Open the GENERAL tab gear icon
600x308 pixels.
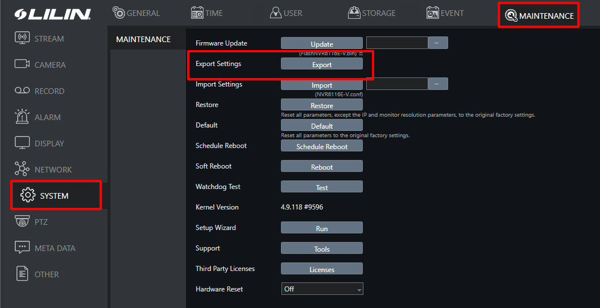pyautogui.click(x=119, y=13)
